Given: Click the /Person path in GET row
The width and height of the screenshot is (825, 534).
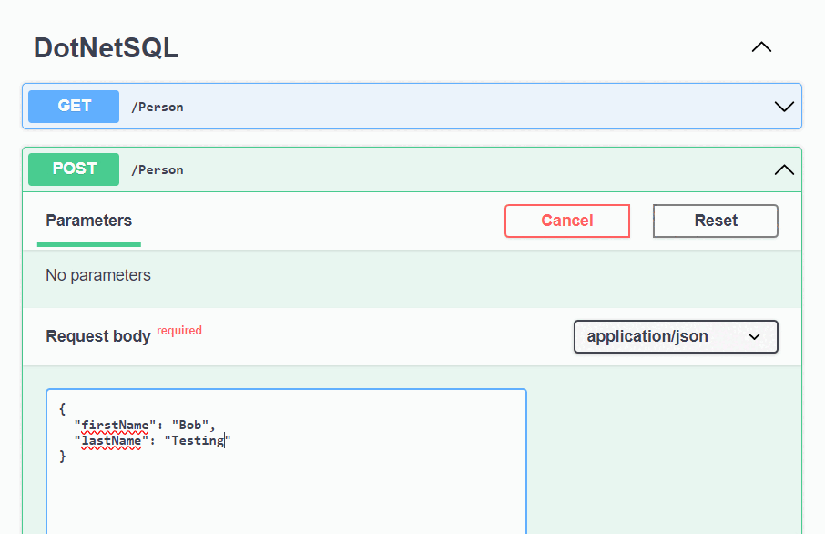Looking at the screenshot, I should pyautogui.click(x=158, y=107).
